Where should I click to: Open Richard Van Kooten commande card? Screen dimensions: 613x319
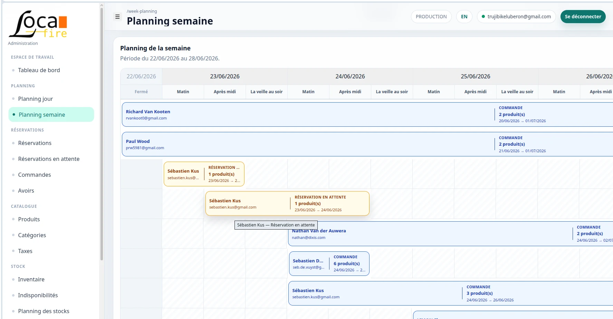(x=367, y=114)
